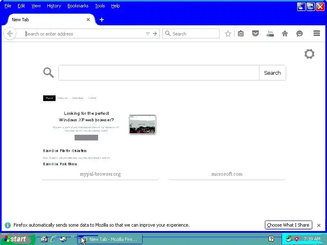Screen dimensions: 327x245
Task: Open the Windows start menu
Action: 17,239
